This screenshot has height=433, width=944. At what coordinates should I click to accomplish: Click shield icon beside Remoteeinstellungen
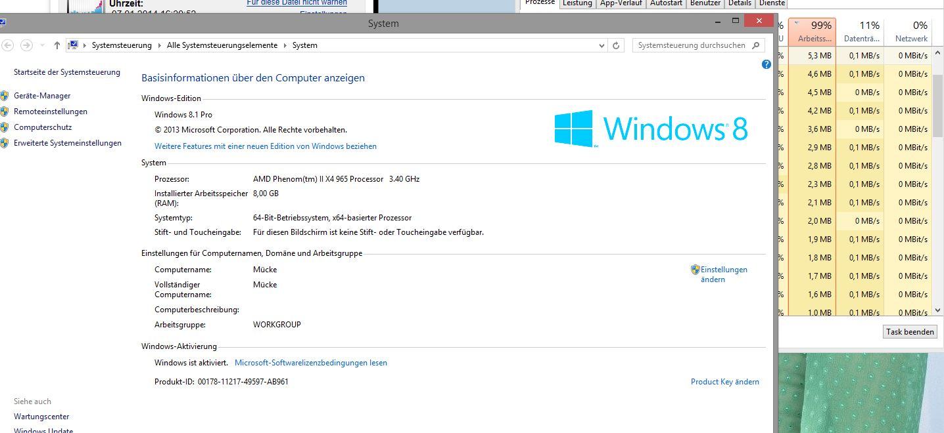pyautogui.click(x=5, y=112)
